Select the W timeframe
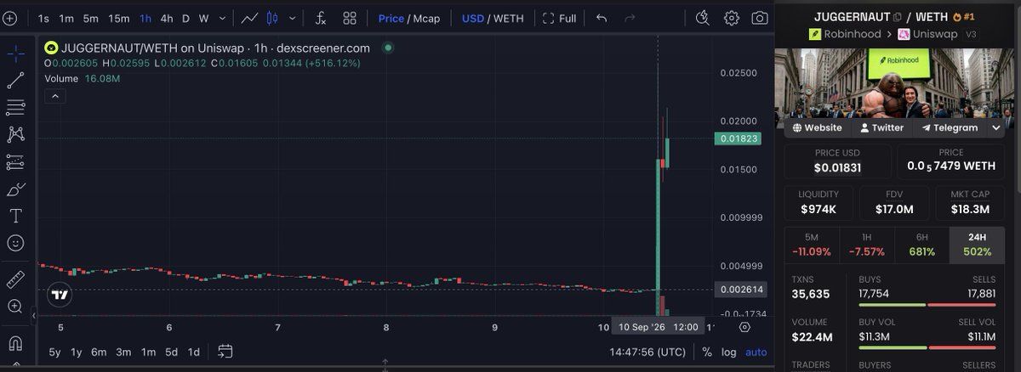Image resolution: width=1021 pixels, height=372 pixels. pyautogui.click(x=203, y=18)
